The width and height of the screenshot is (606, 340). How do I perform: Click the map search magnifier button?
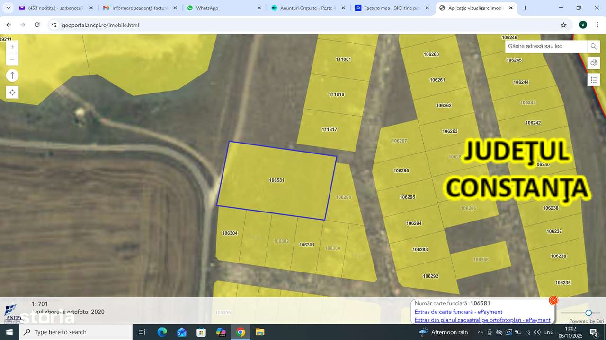pos(594,46)
